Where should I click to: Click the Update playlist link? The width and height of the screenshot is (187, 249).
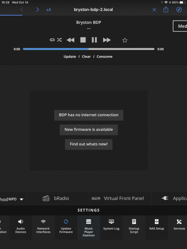pyautogui.click(x=70, y=57)
